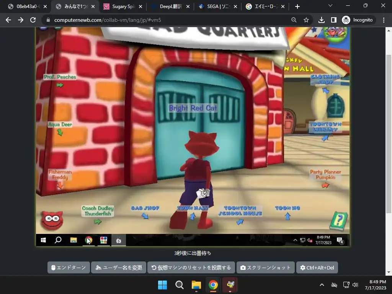Close the DeepL翻訳 tab
Screen dimensions: 392x294
coord(188,7)
